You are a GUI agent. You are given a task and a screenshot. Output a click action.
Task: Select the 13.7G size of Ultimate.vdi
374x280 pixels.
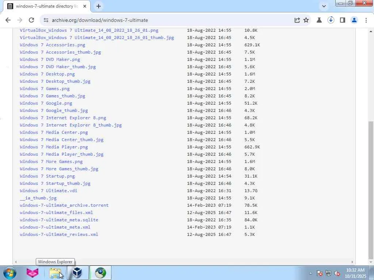point(251,191)
